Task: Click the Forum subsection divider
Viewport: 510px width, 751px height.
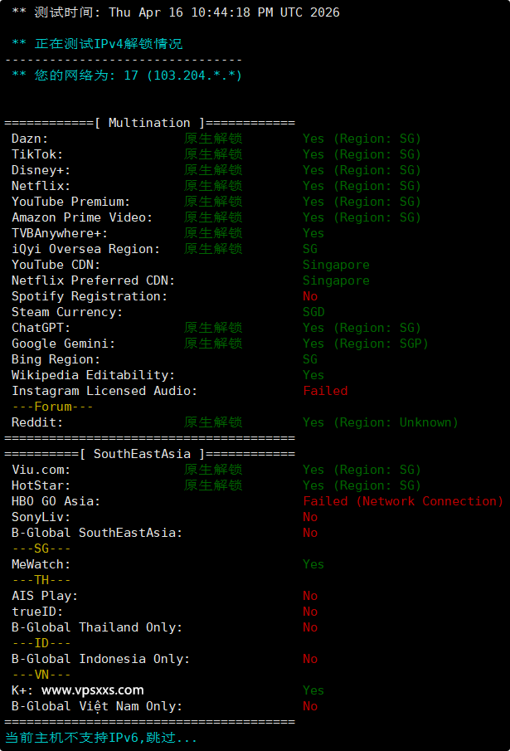Action: [52, 407]
